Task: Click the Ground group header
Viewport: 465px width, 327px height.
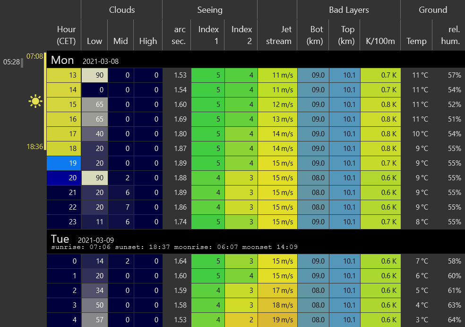Action: click(433, 10)
